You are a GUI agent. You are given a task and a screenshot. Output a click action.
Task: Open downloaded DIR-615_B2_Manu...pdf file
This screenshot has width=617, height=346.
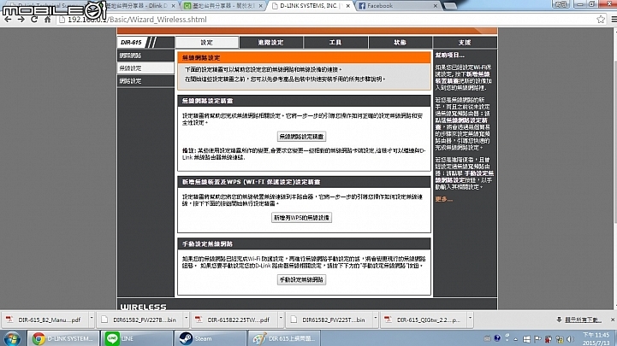[44, 320]
